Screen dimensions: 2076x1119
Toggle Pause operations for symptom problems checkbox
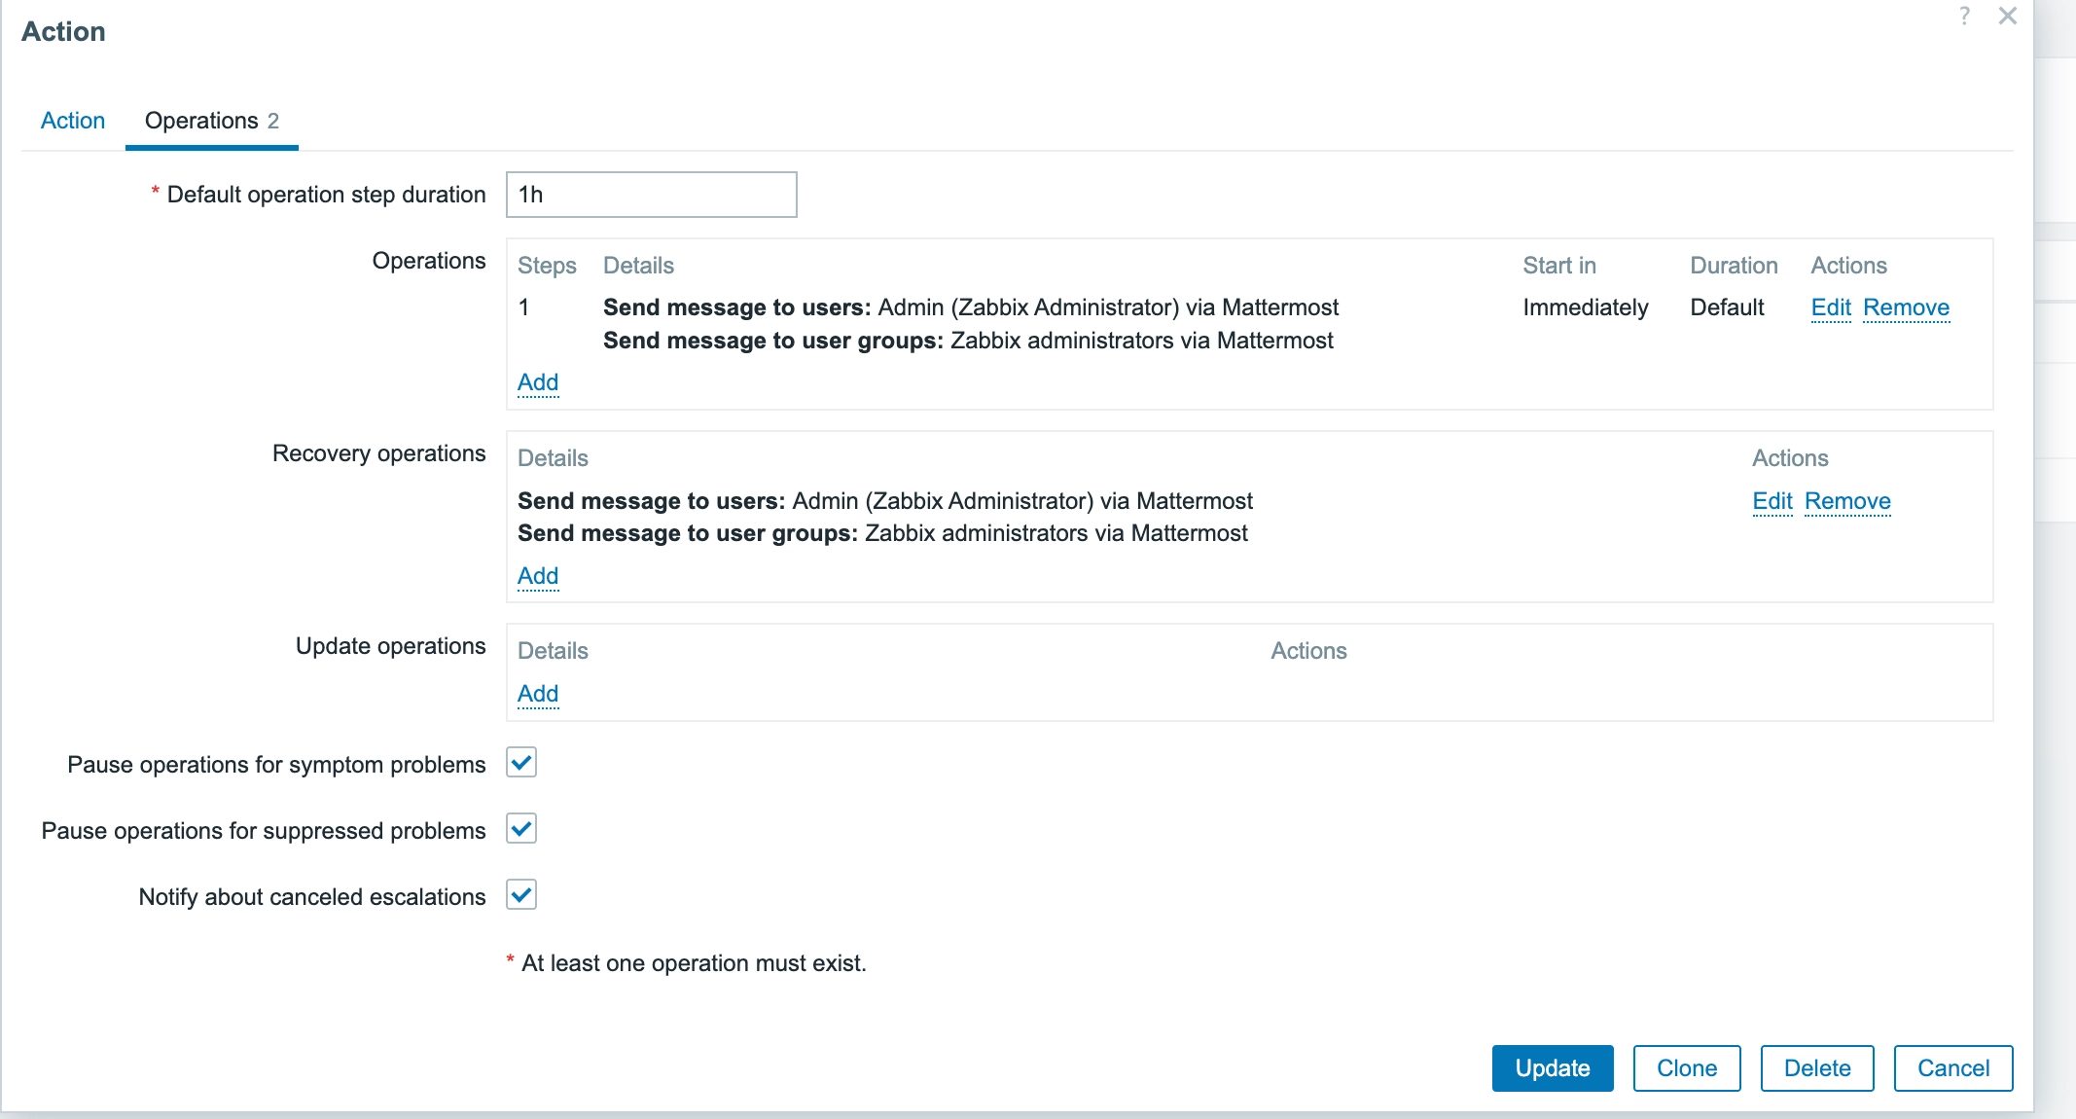click(x=521, y=763)
